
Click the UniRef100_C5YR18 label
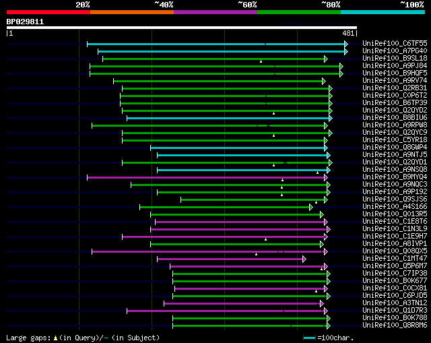(x=395, y=139)
